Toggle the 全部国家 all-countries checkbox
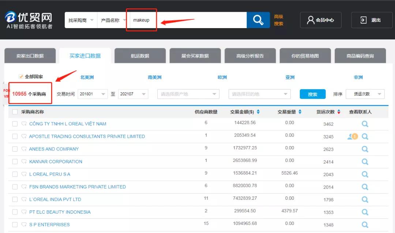Image resolution: width=395 pixels, height=233 pixels. point(21,77)
